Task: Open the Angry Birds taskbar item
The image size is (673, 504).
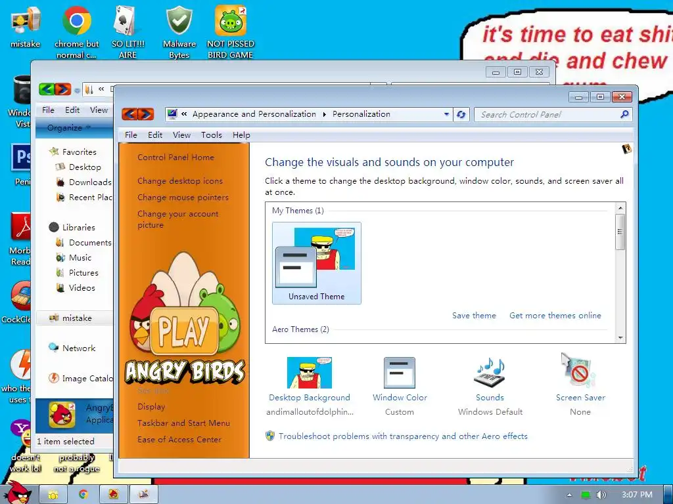Action: tap(114, 494)
